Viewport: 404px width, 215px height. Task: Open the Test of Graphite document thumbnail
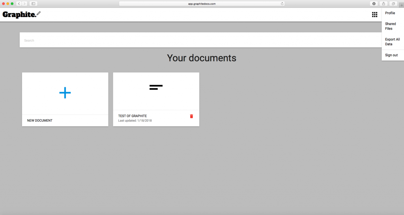[156, 91]
